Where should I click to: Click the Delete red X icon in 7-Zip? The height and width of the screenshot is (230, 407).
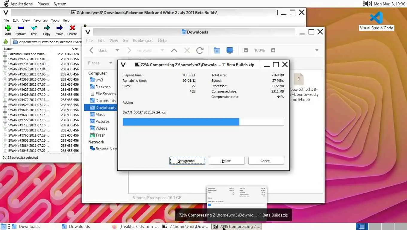pyautogui.click(x=72, y=28)
